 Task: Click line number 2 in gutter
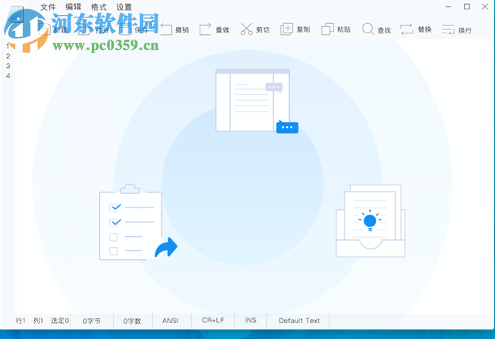point(8,56)
